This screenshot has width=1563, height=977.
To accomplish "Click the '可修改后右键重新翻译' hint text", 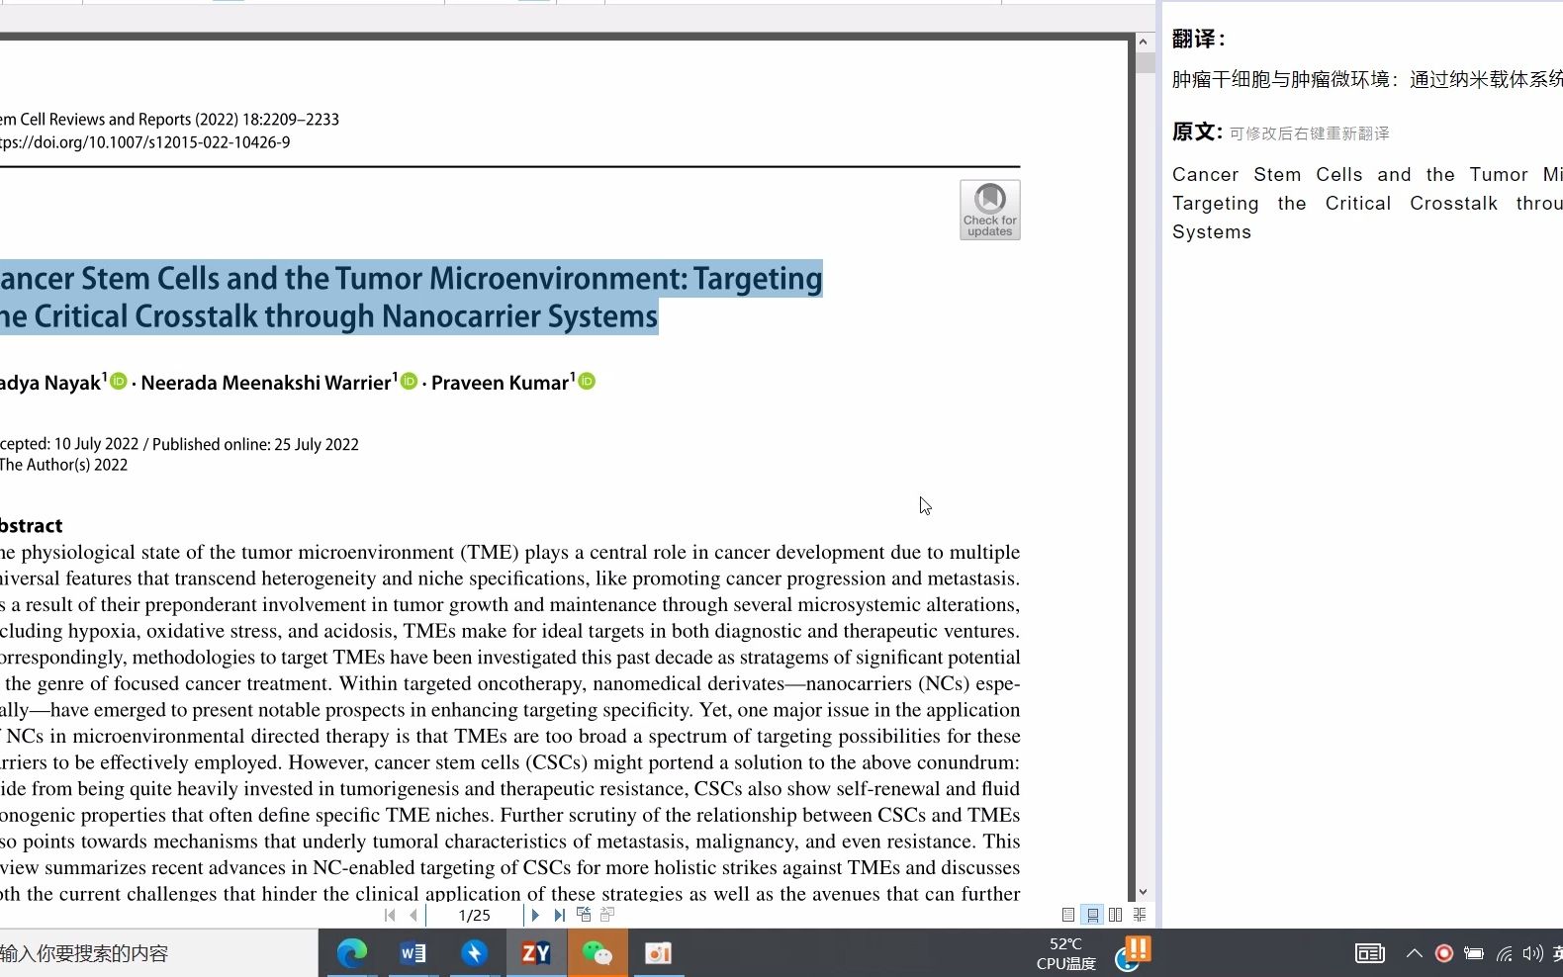I will click(x=1310, y=133).
